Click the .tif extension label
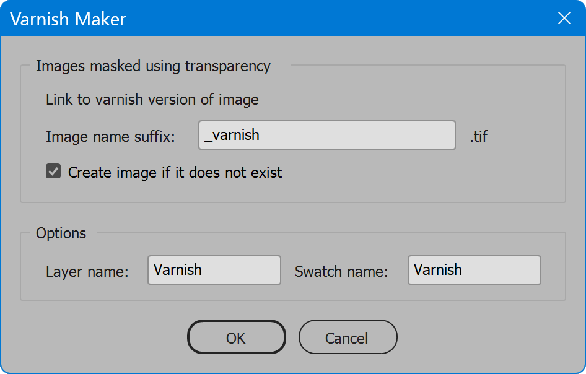The image size is (586, 374). point(479,136)
